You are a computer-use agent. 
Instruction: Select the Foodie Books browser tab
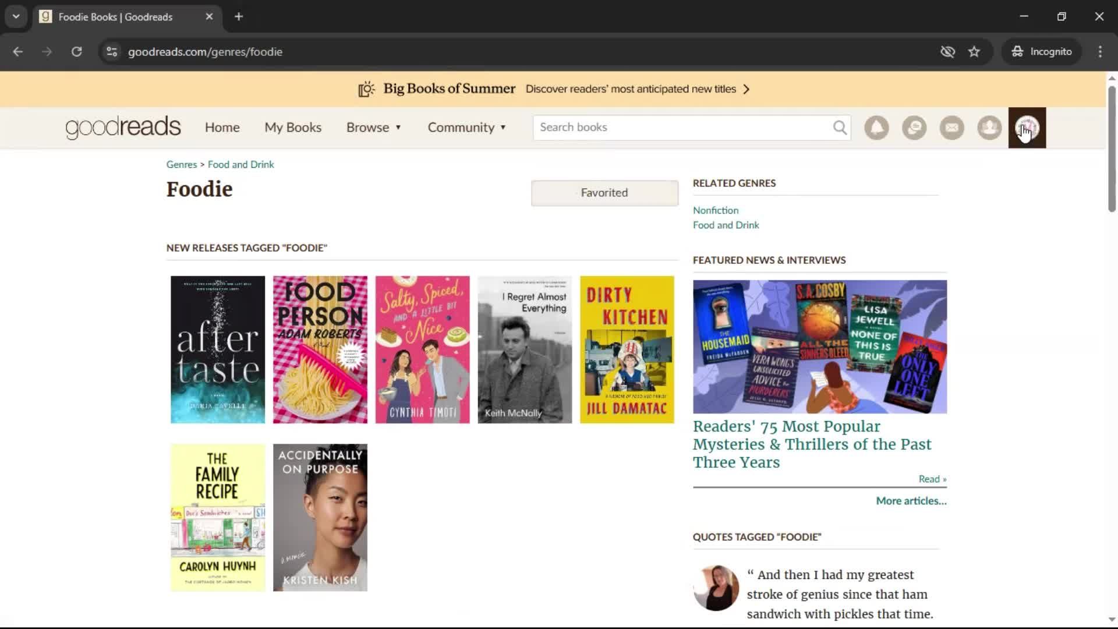click(x=127, y=17)
